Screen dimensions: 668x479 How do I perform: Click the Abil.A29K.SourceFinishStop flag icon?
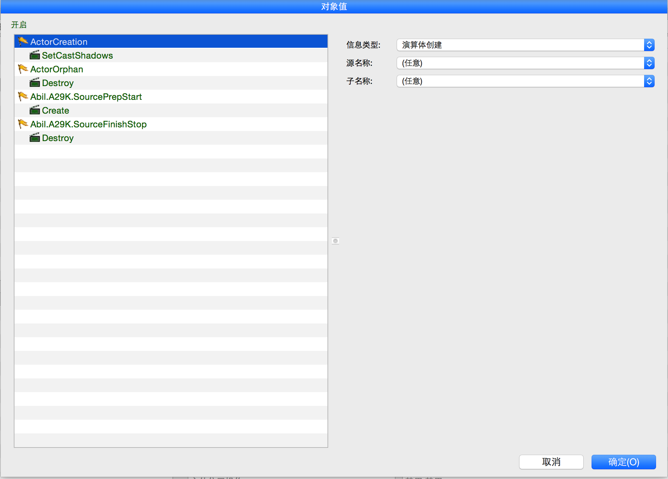point(23,124)
